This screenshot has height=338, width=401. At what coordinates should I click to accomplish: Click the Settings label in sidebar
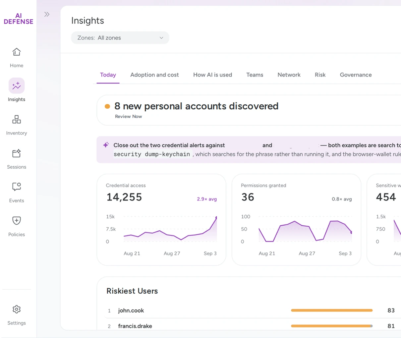[x=17, y=323]
